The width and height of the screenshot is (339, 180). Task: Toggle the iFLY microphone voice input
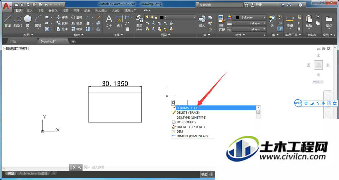click(323, 103)
